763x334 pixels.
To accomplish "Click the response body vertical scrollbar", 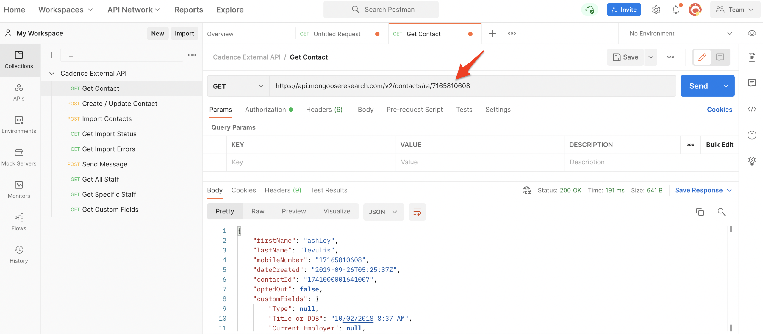I will click(x=731, y=278).
